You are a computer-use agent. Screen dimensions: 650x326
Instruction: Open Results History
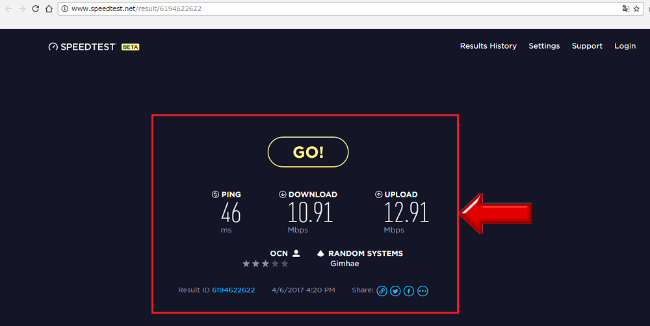488,46
